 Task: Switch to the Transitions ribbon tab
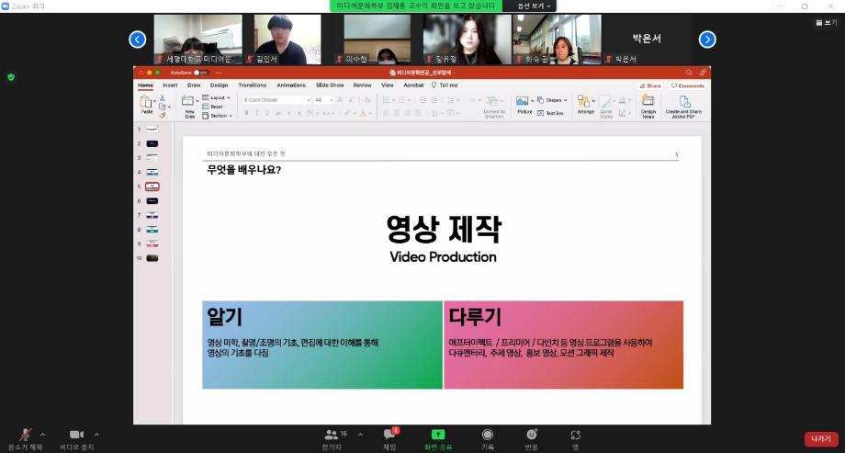(x=252, y=85)
